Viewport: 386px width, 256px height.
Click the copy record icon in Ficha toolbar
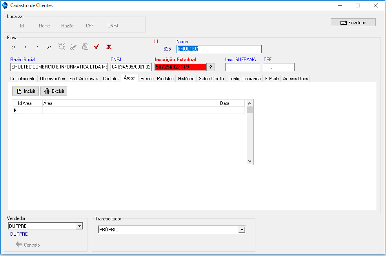(x=85, y=47)
